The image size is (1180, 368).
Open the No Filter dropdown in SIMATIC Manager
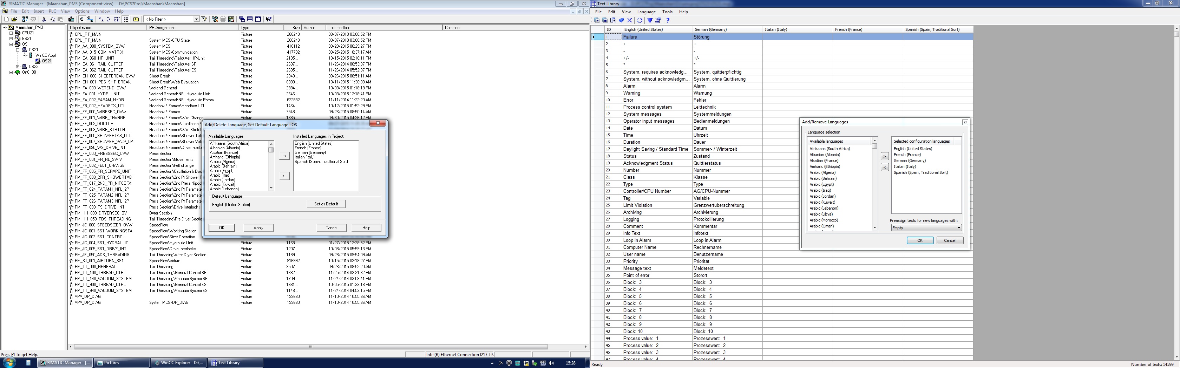(x=196, y=19)
